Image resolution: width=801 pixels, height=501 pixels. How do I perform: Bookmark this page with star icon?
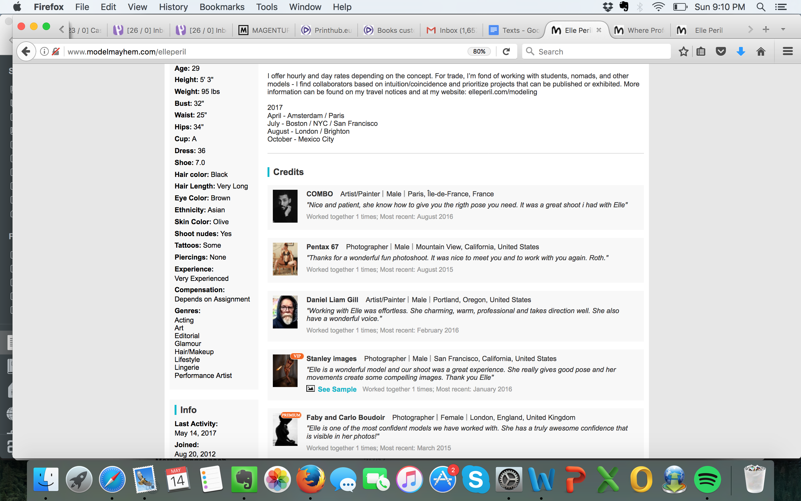pos(683,51)
